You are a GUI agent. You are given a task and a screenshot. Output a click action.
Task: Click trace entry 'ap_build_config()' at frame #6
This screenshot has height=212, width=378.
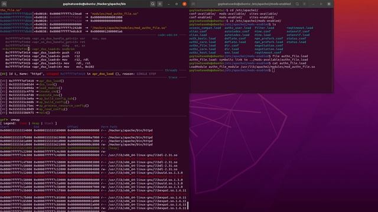pyautogui.click(x=54, y=102)
